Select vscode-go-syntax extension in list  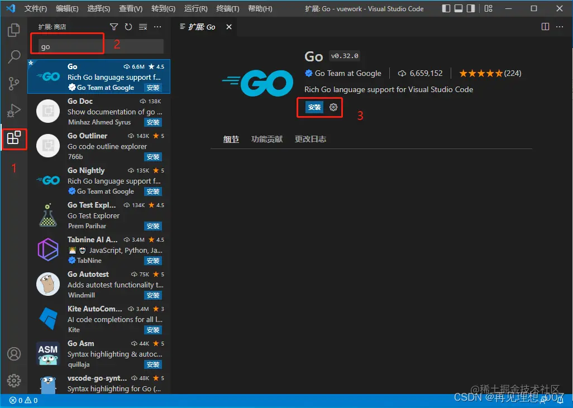coord(99,383)
